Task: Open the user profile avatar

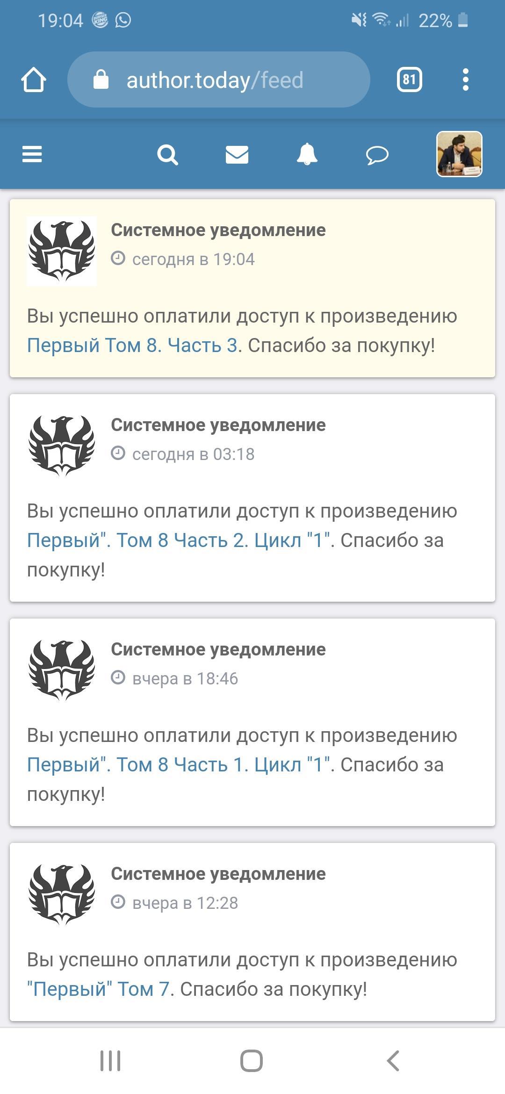Action: tap(459, 154)
